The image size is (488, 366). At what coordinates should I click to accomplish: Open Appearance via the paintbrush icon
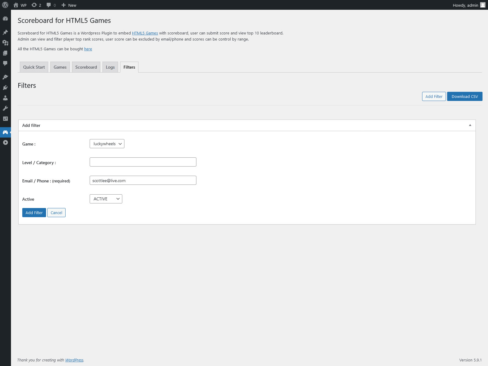point(5,77)
